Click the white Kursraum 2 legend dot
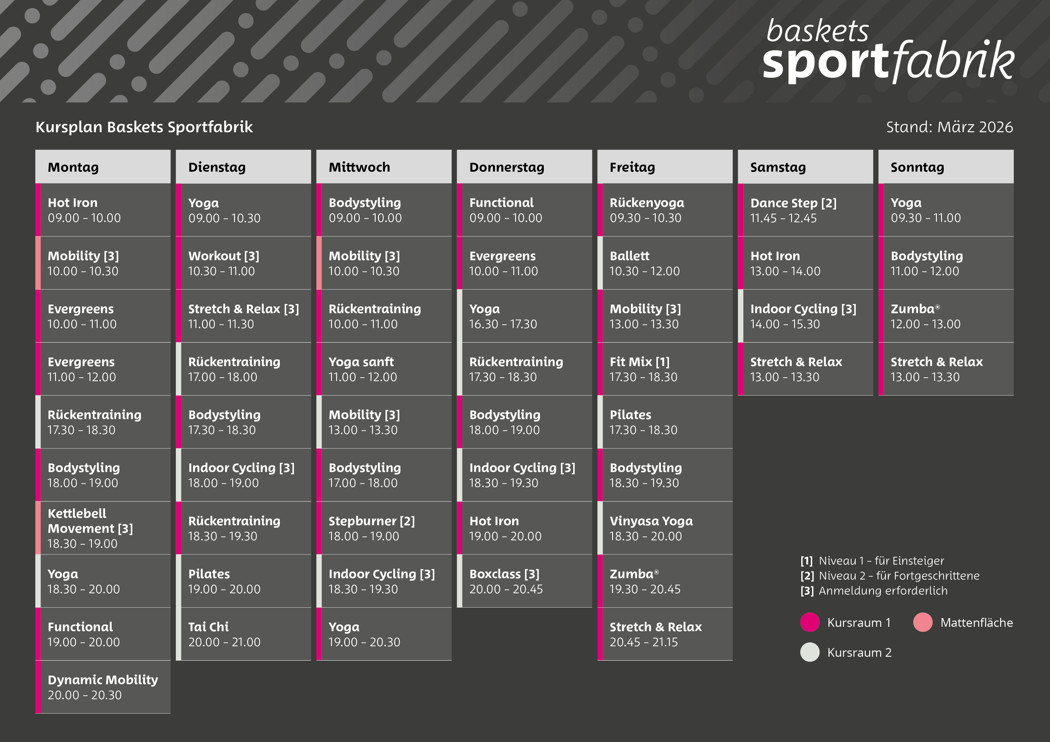This screenshot has height=742, width=1050. [809, 653]
